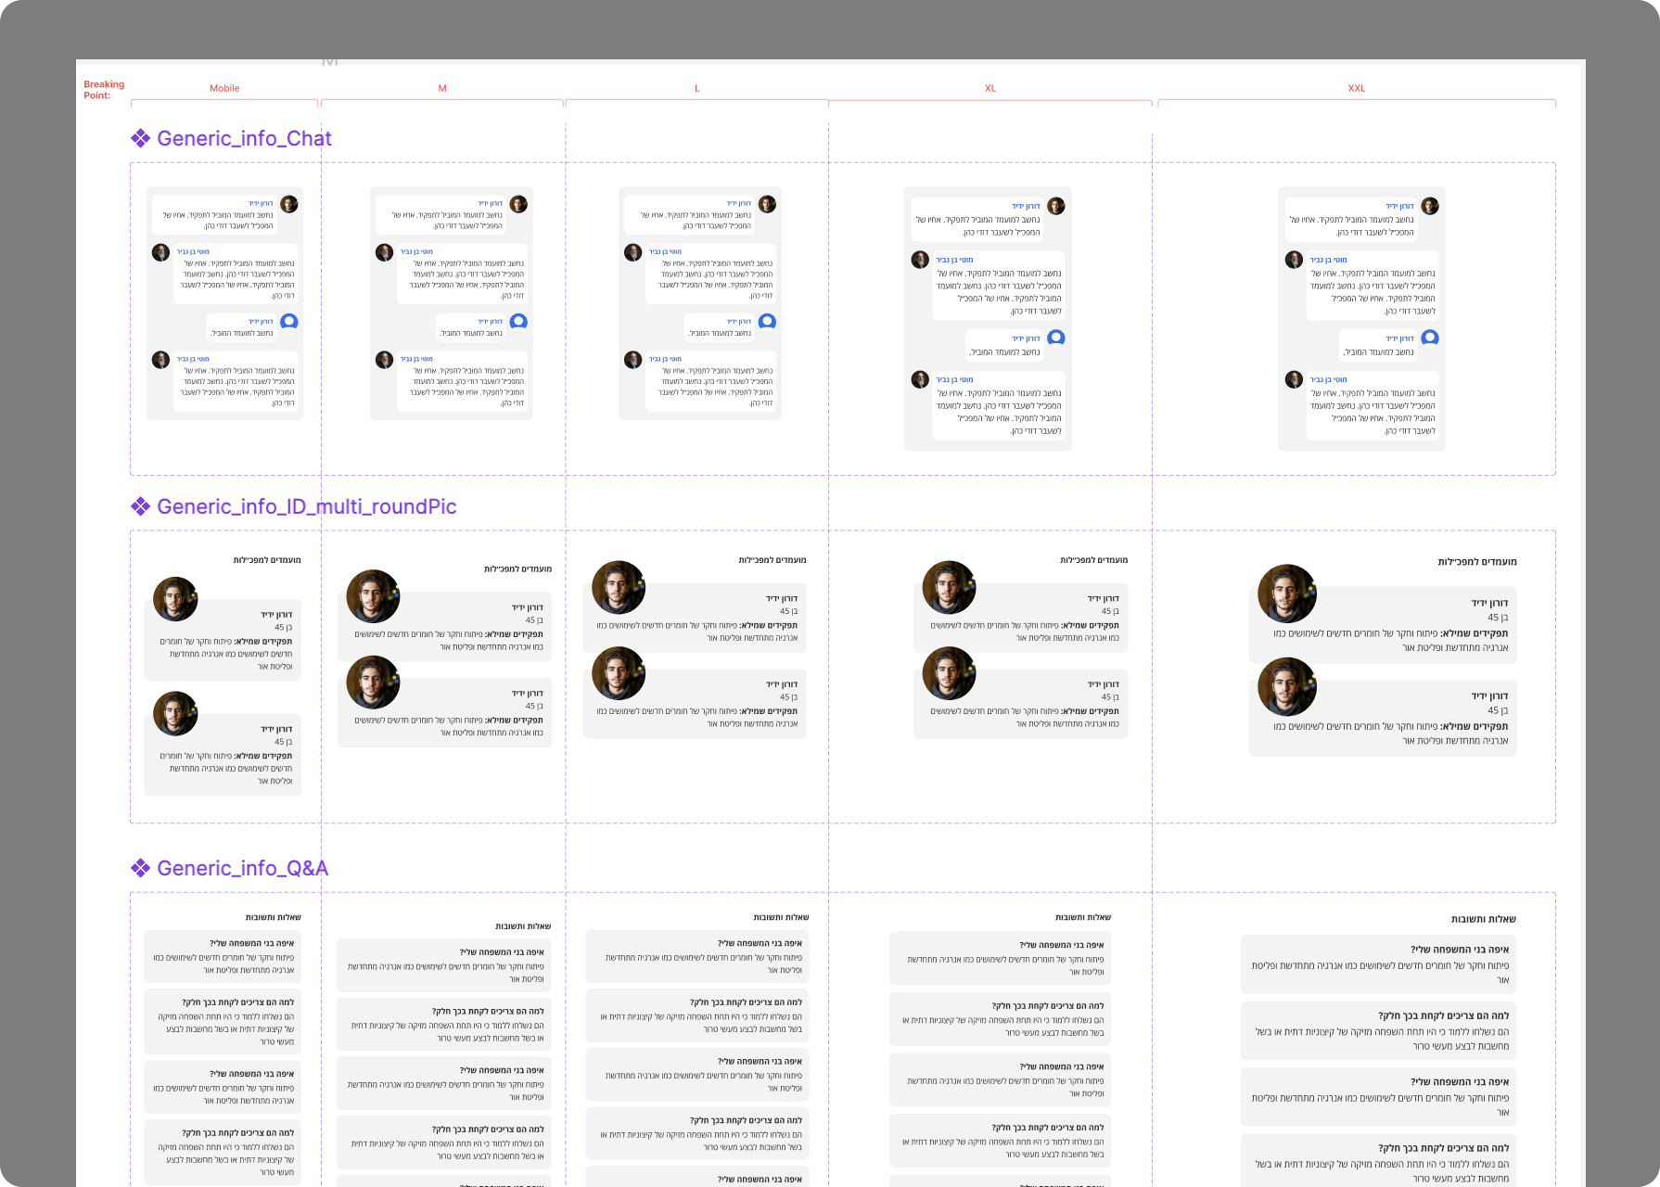Click the component icon beside Generic_info_Chat
This screenshot has width=1660, height=1187.
pyautogui.click(x=140, y=138)
